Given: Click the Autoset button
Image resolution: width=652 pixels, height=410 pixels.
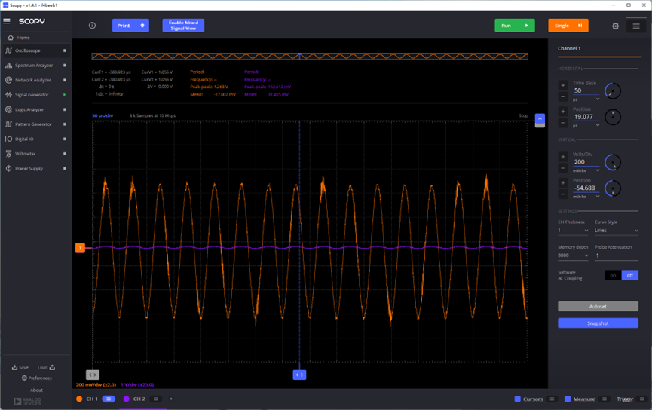Looking at the screenshot, I should point(598,307).
